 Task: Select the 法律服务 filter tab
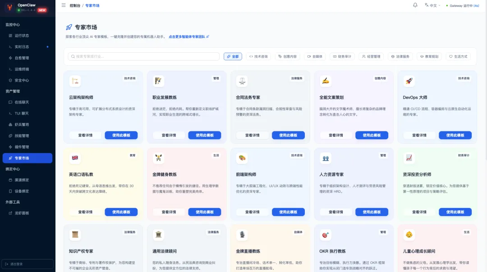(x=400, y=56)
